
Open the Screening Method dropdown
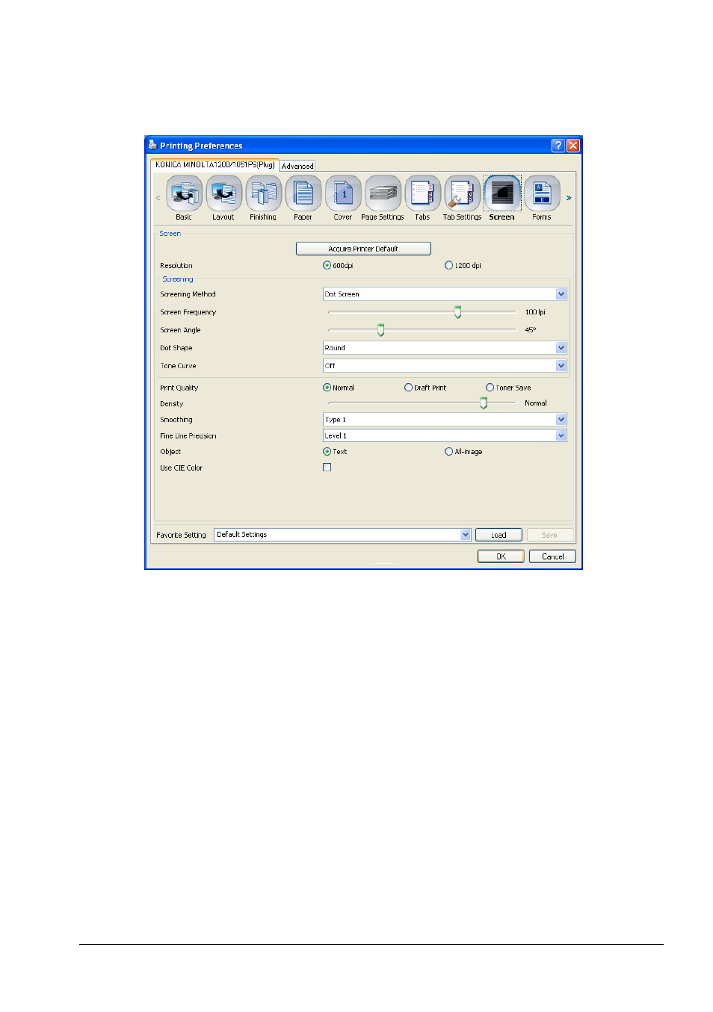click(x=445, y=294)
